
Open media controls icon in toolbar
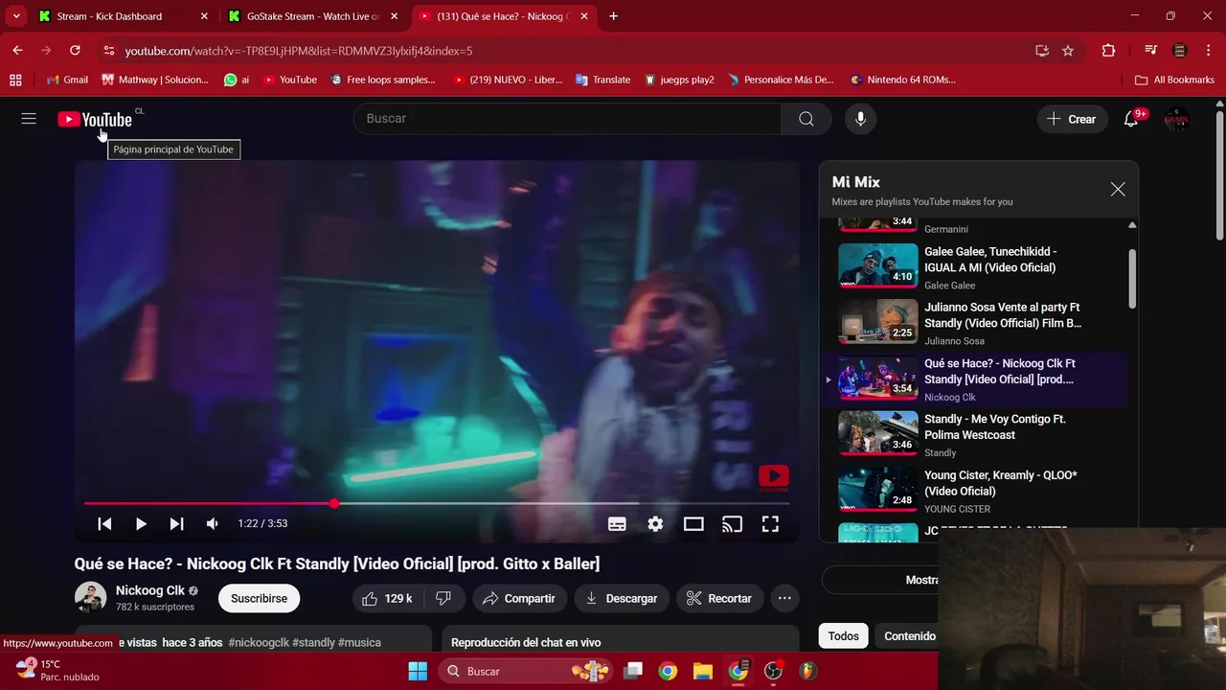(1150, 51)
